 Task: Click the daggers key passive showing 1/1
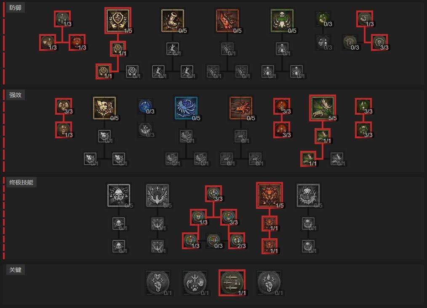pyautogui.click(x=232, y=283)
